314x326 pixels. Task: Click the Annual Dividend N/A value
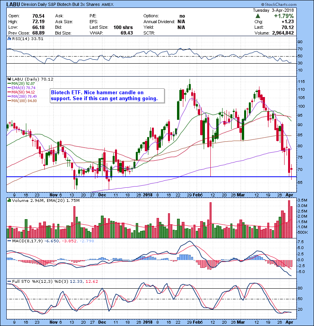[181, 22]
